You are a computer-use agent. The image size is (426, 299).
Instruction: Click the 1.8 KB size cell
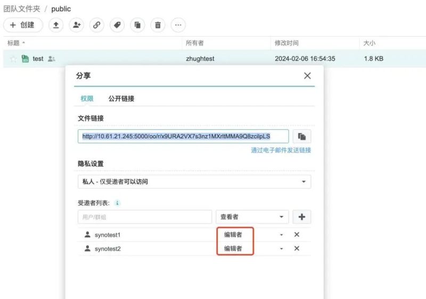tap(374, 59)
